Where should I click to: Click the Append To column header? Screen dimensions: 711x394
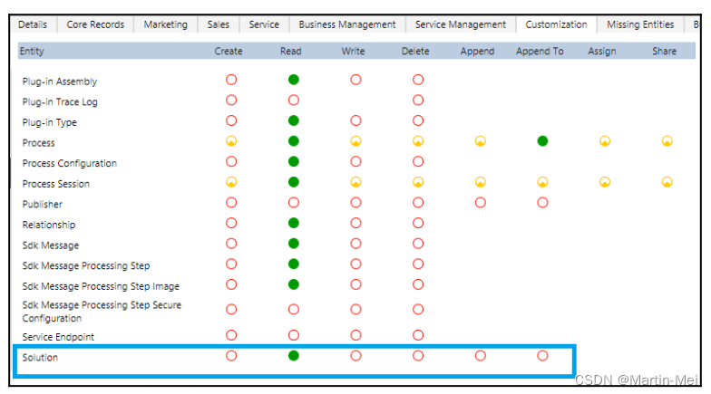pyautogui.click(x=540, y=51)
